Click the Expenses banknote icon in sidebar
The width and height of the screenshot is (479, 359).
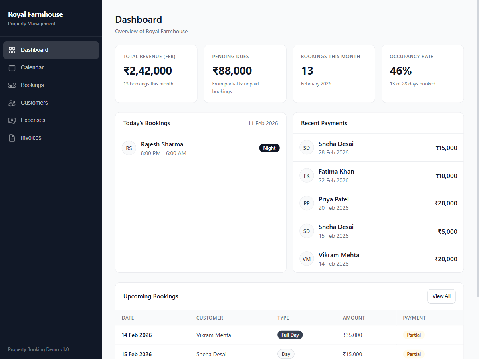[x=12, y=120]
